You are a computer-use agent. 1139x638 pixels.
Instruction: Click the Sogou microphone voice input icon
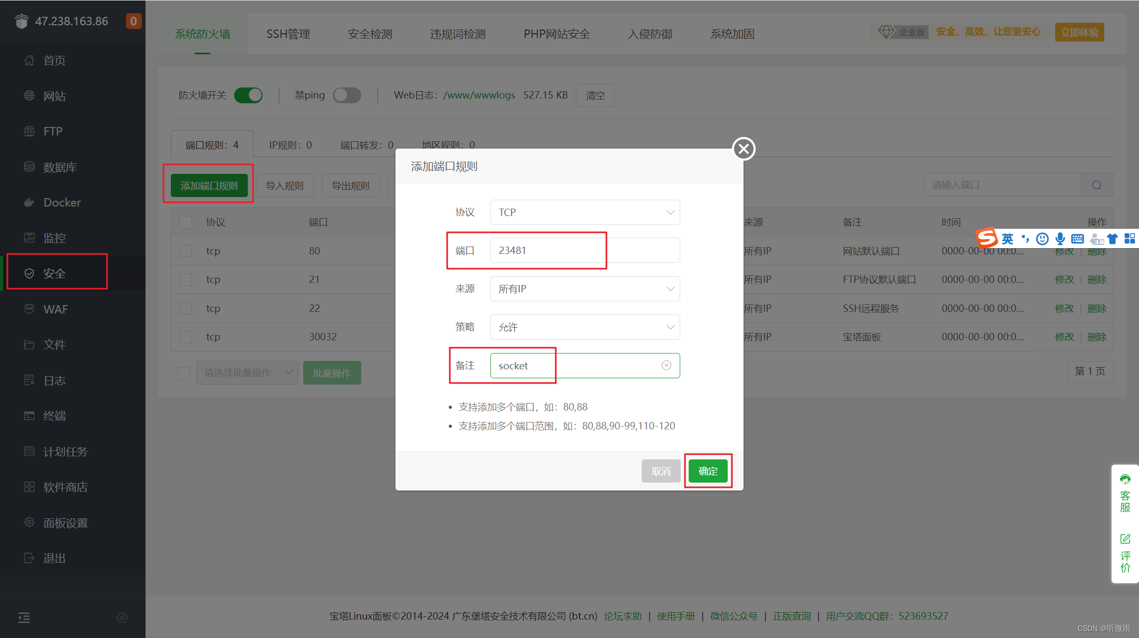click(x=1060, y=239)
